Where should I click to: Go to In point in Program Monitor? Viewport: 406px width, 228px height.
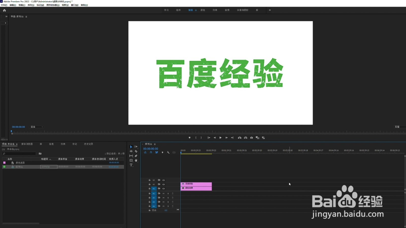pyautogui.click(x=209, y=138)
